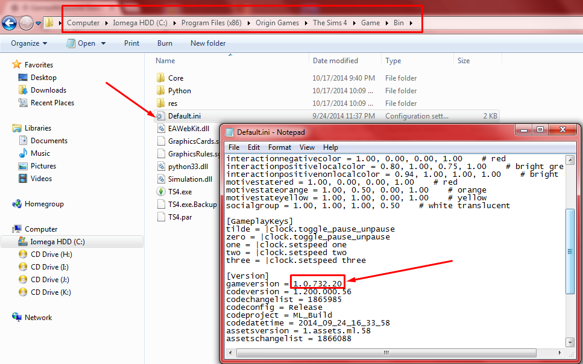Select the res folder icon
The height and width of the screenshot is (364, 583).
160,103
